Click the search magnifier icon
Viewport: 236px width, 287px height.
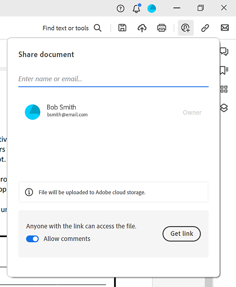click(97, 28)
